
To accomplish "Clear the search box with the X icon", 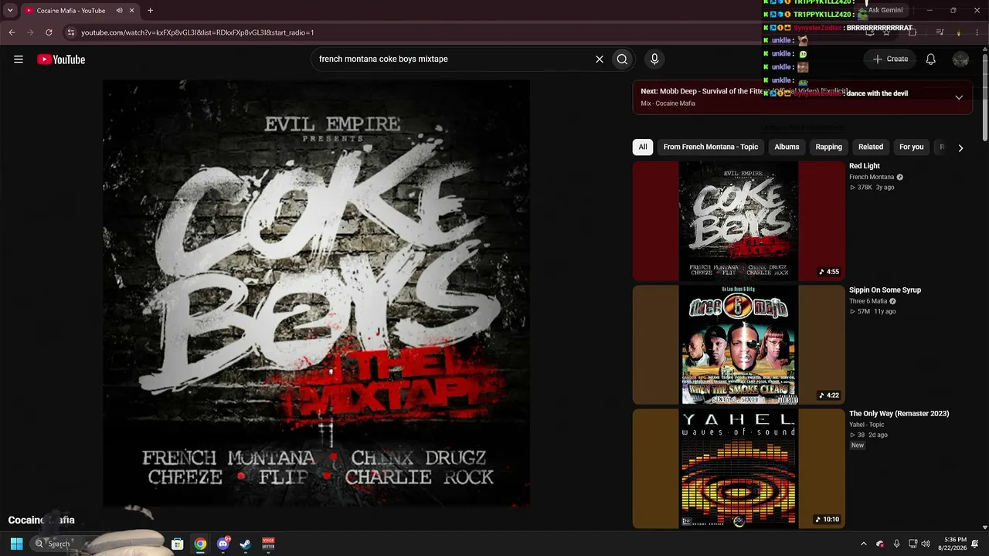I will pyautogui.click(x=599, y=59).
